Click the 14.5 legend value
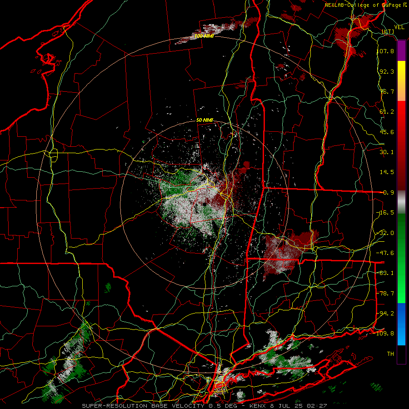Viewport: 409px width, 409px height. pos(387,172)
